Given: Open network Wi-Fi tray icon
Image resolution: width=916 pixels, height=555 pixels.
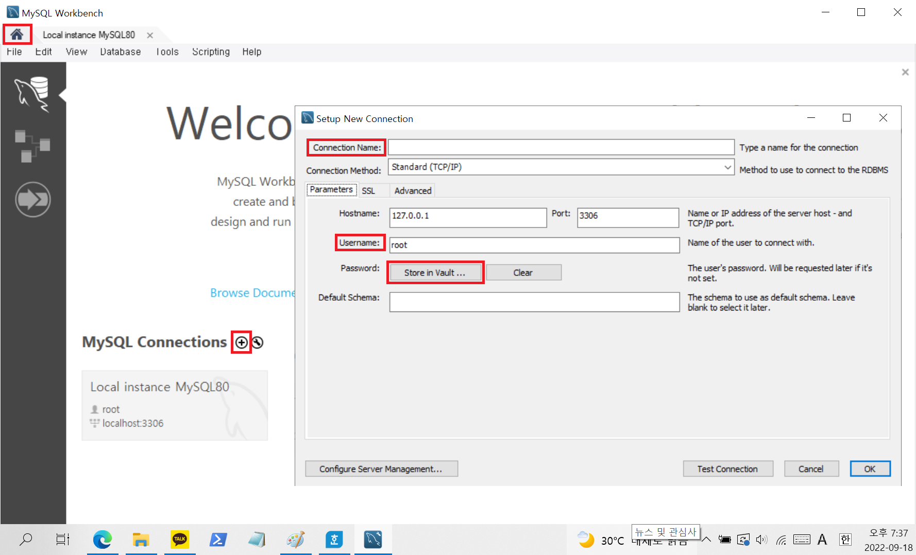Looking at the screenshot, I should coord(782,540).
